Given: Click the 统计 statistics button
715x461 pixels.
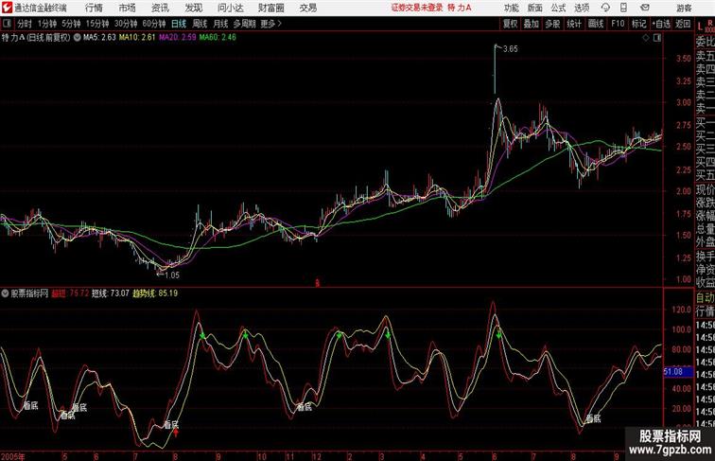Looking at the screenshot, I should pyautogui.click(x=574, y=24).
